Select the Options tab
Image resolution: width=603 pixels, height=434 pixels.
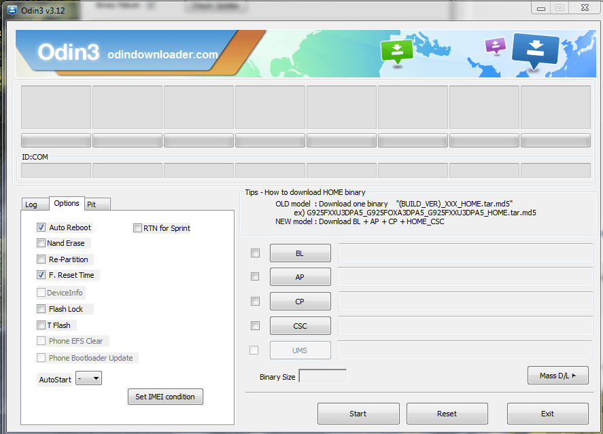coord(67,203)
